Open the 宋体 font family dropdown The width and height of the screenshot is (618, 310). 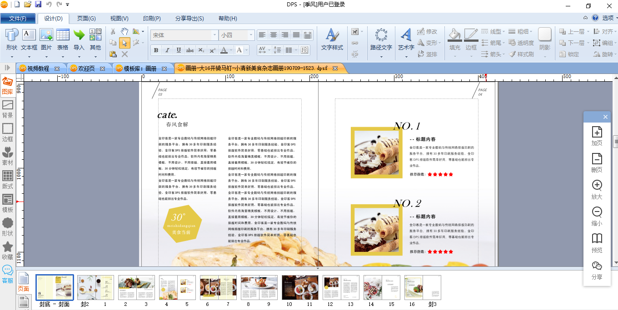tap(184, 35)
